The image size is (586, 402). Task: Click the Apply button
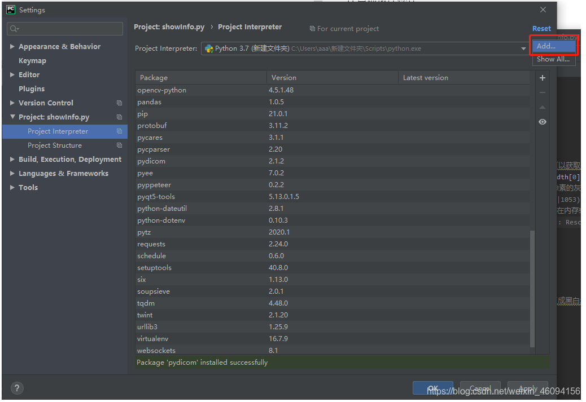[528, 388]
